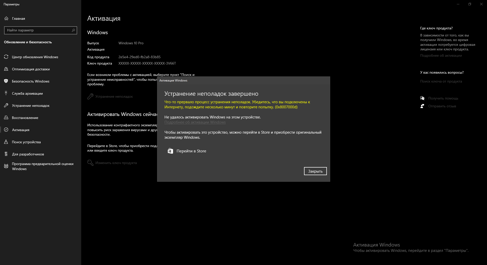The height and width of the screenshot is (265, 487).
Task: Close the Параметры window
Action: (481, 4)
